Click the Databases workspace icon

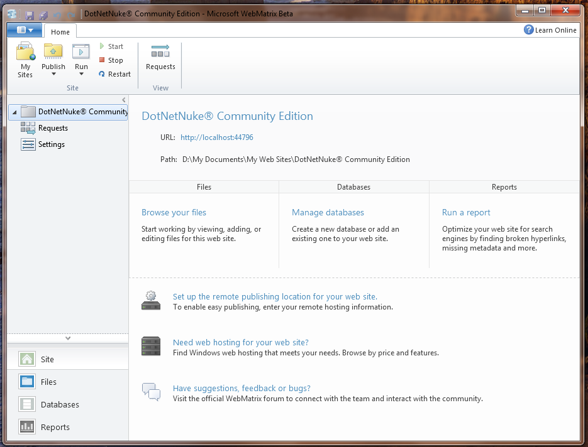27,404
